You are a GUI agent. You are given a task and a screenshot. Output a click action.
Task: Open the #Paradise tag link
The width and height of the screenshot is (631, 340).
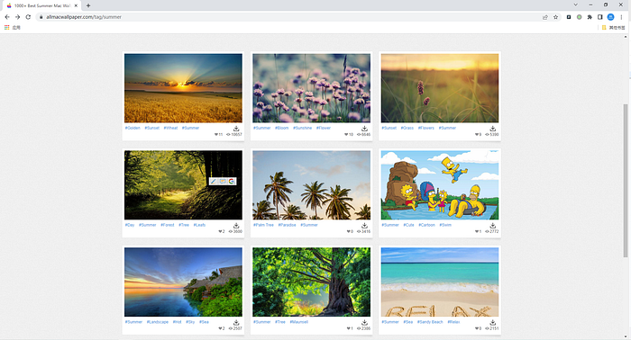287,225
